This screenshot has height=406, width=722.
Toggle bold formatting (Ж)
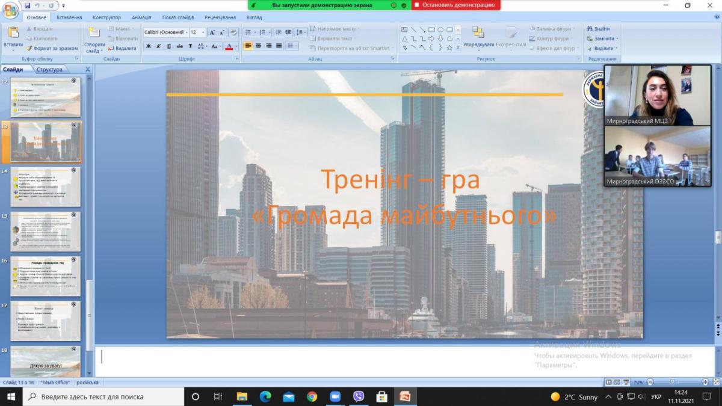coord(149,46)
